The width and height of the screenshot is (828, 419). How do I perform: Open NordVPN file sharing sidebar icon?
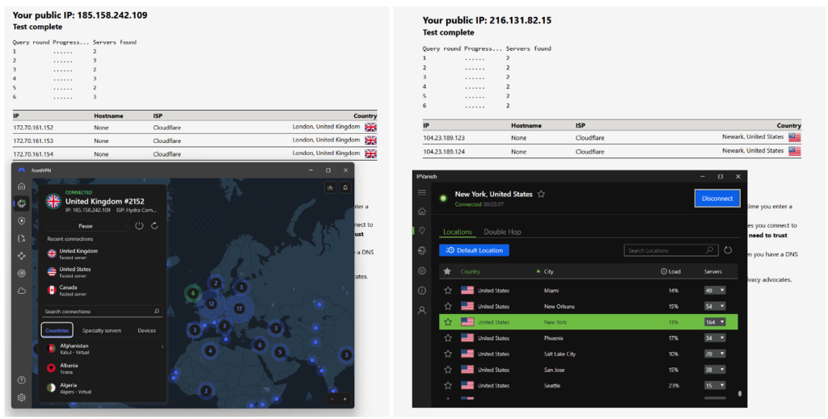click(21, 238)
